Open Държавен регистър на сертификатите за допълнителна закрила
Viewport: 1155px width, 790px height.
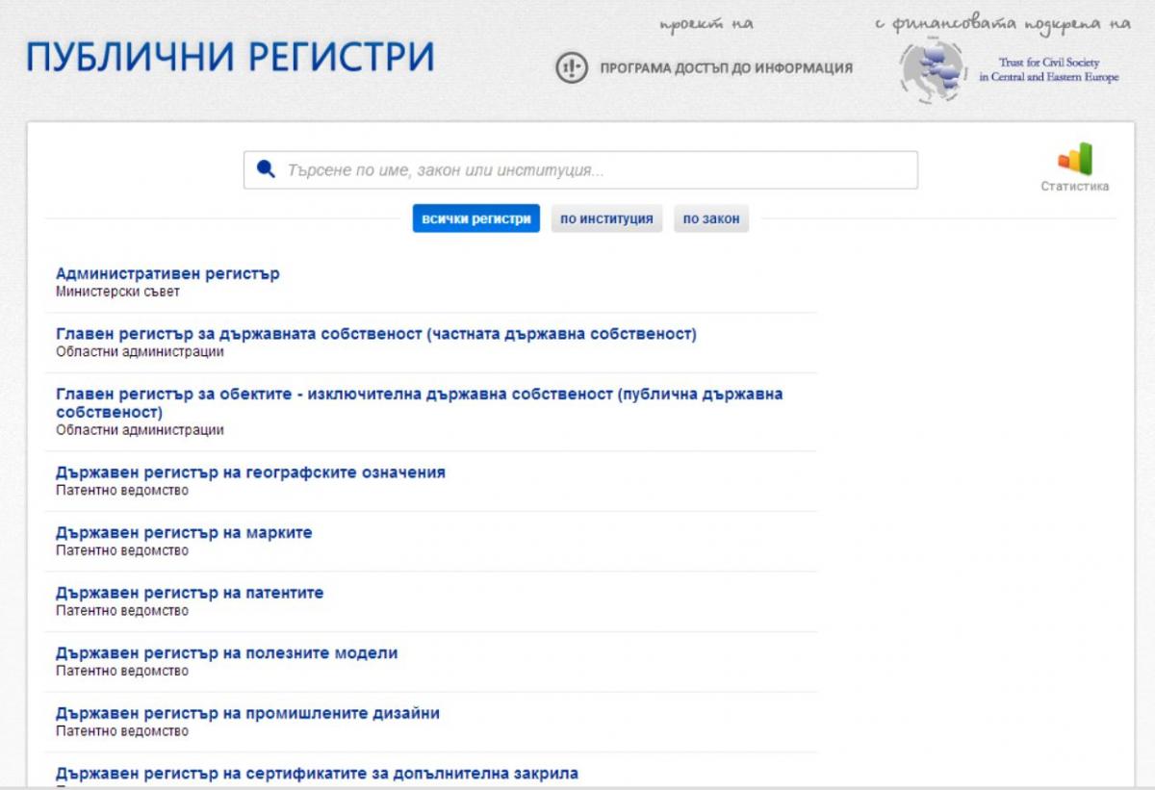[317, 773]
